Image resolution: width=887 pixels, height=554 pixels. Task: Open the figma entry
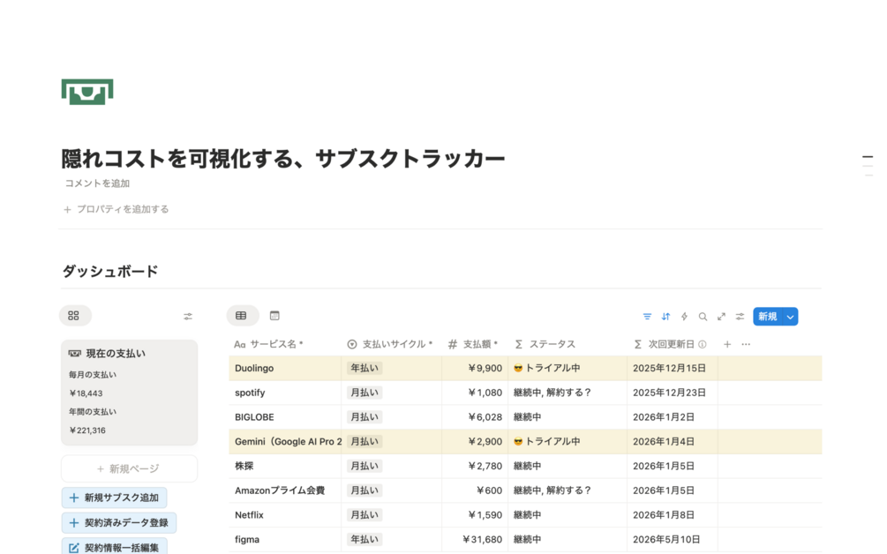(247, 539)
